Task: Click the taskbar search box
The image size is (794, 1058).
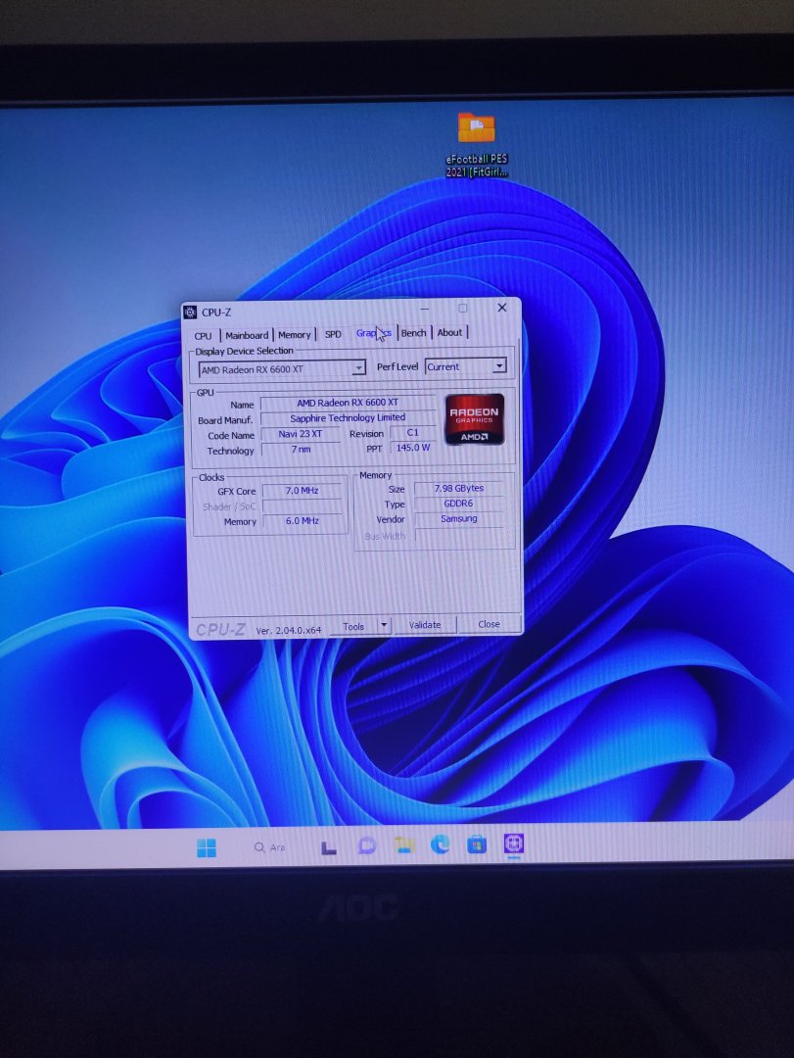Action: point(269,846)
